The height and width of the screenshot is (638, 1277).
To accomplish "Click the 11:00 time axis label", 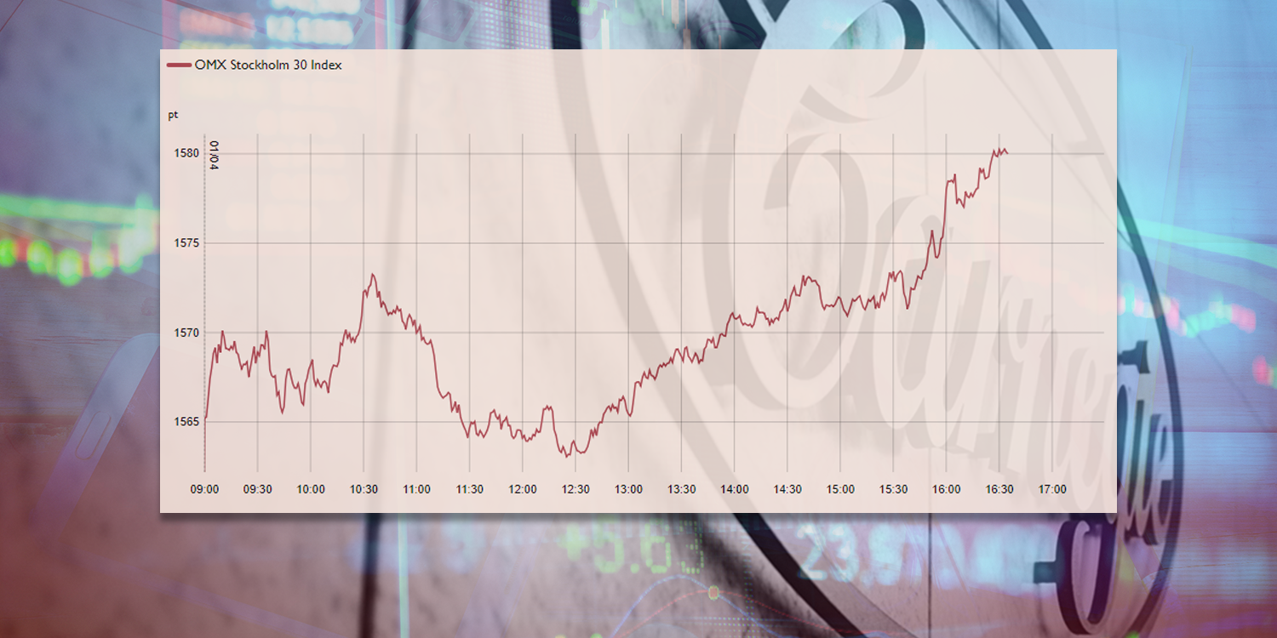I will 416,490.
